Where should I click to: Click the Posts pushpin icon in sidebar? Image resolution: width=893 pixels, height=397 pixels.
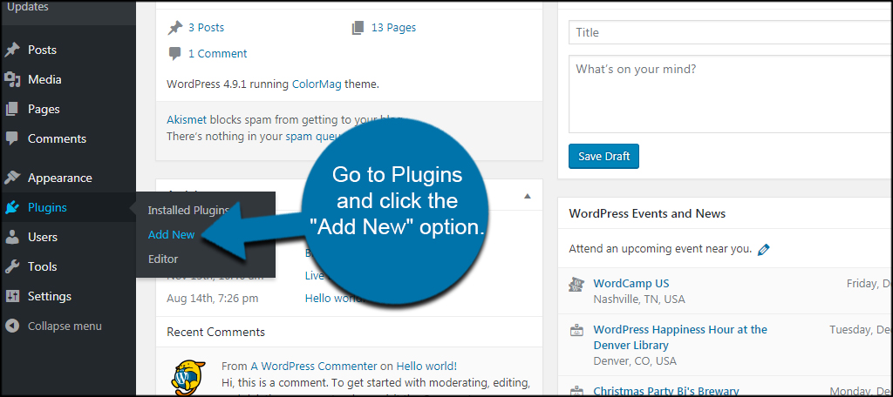point(12,50)
